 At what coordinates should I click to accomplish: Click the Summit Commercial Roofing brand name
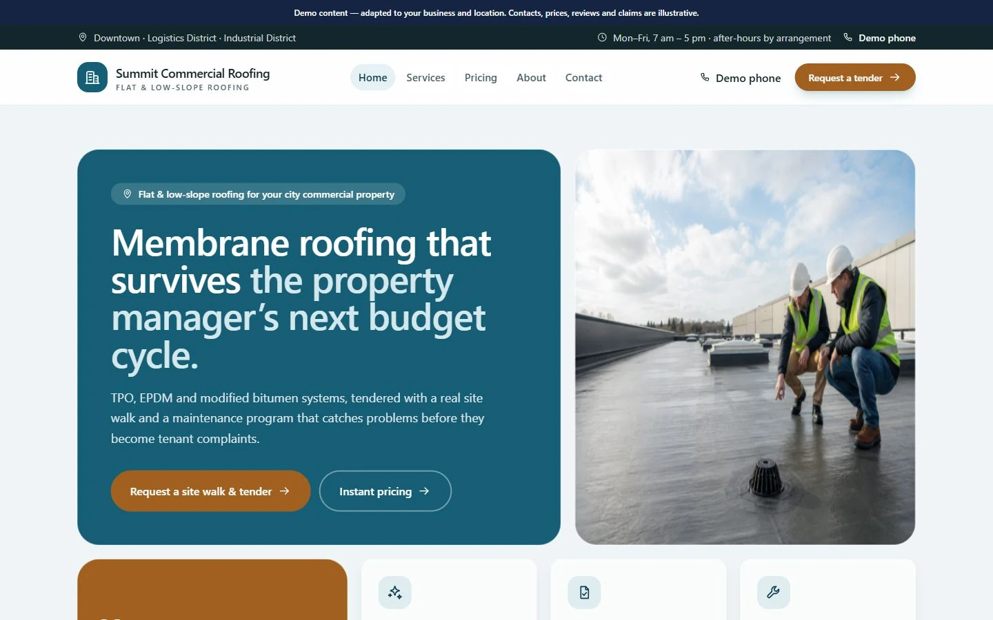point(192,73)
